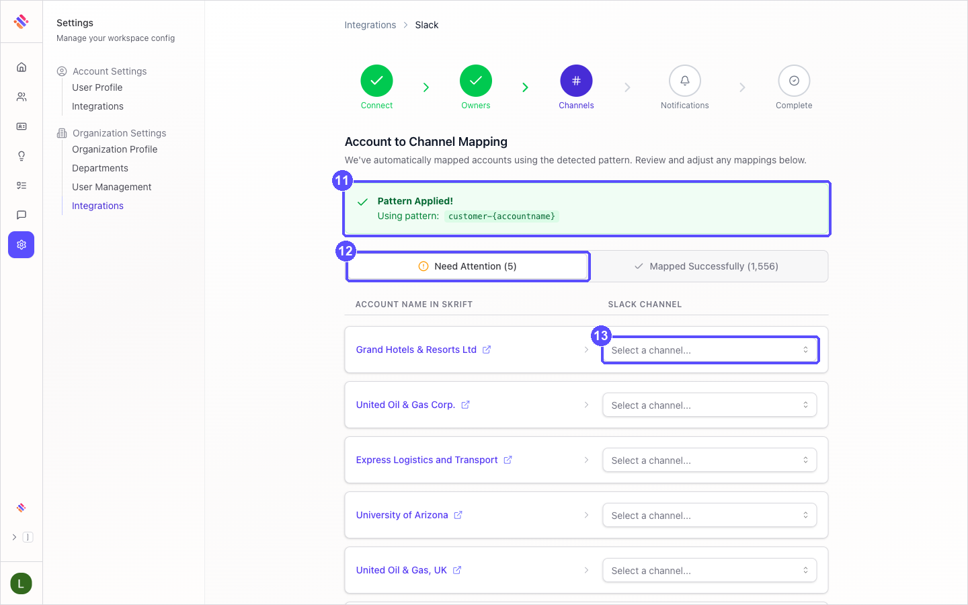Screen dimensions: 968x605
Task: Open the checklist tasks icon
Action: 22,186
